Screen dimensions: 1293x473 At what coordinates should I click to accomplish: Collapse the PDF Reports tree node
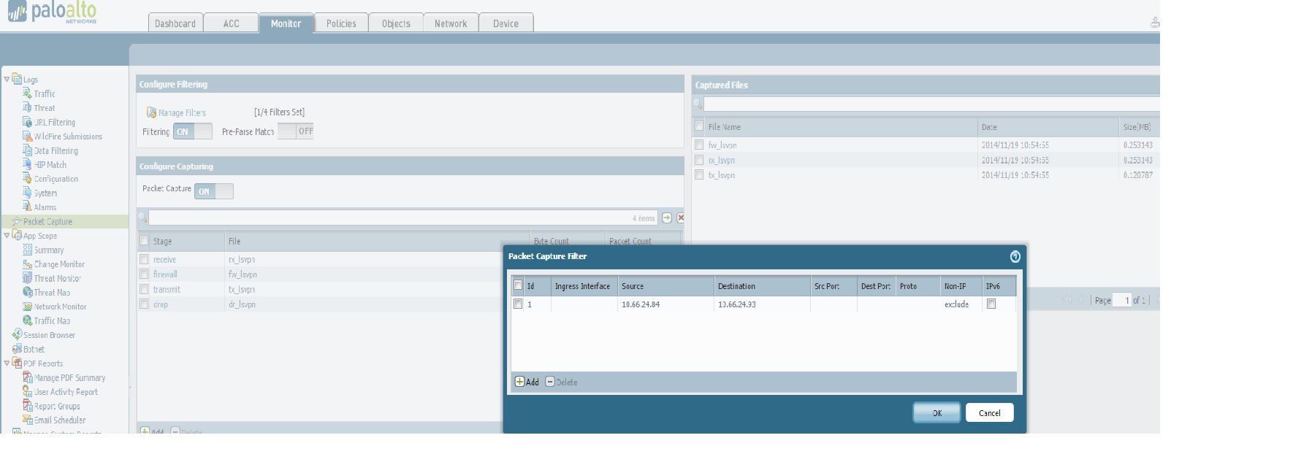pos(7,363)
